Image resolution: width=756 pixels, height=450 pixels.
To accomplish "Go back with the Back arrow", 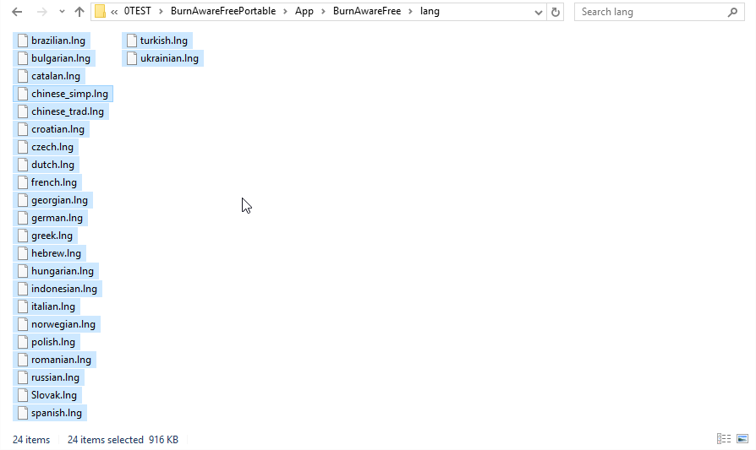I will [x=17, y=12].
